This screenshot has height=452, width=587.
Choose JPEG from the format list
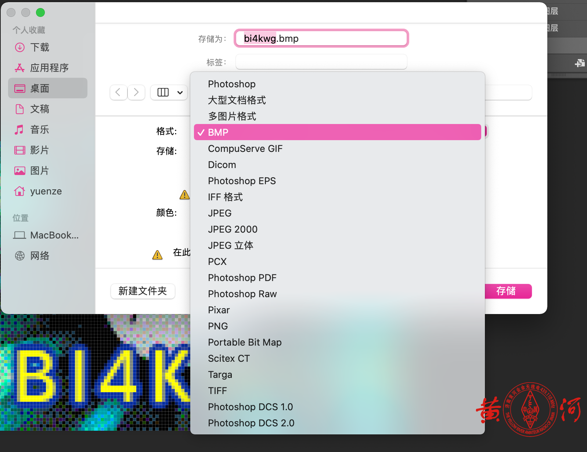(220, 213)
